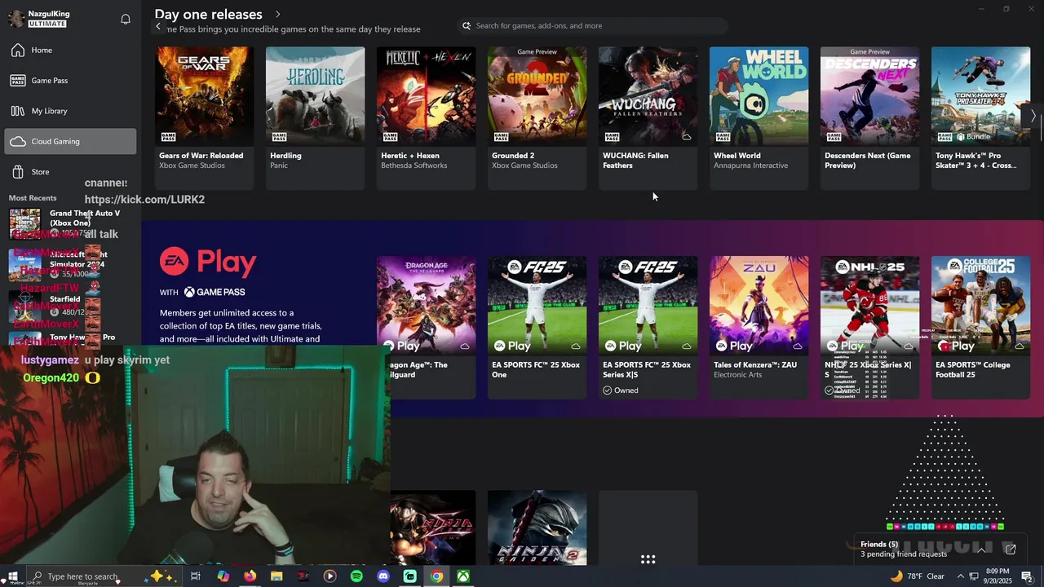Open My Library in the sidebar
Viewport: 1044px width, 587px height.
(x=70, y=111)
